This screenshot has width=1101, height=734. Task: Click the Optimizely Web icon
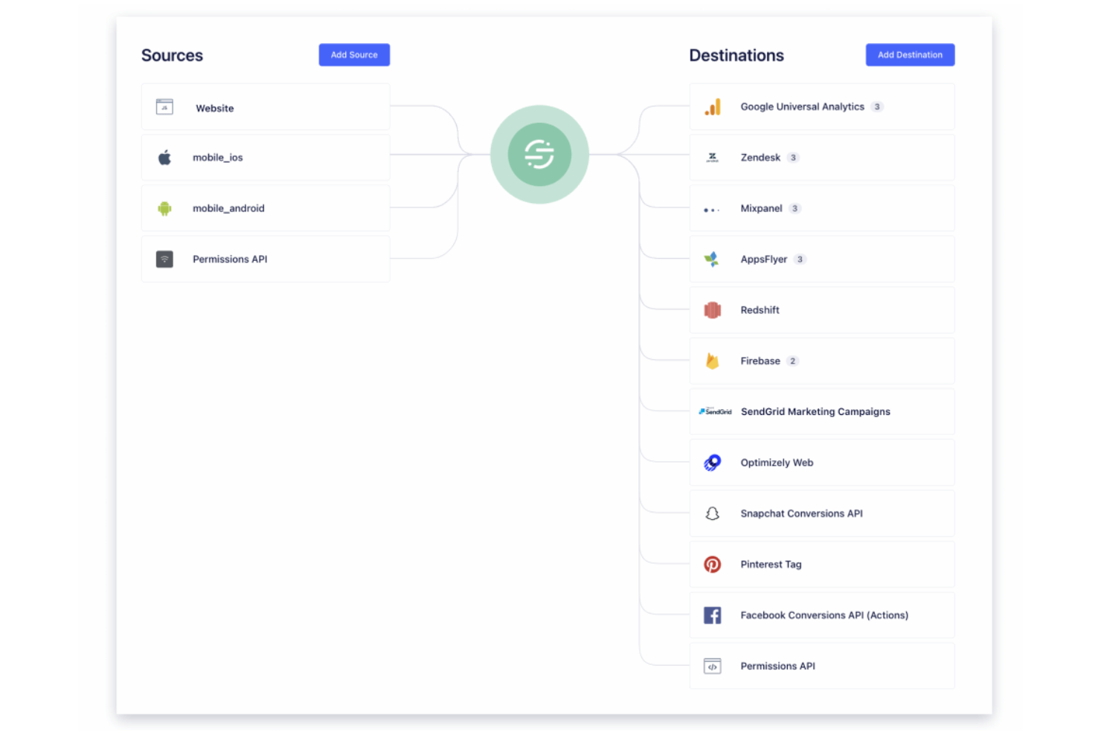click(x=713, y=462)
